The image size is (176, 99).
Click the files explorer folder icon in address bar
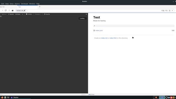163,10
